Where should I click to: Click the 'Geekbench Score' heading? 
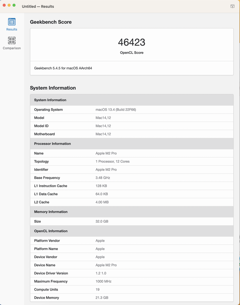(51, 22)
